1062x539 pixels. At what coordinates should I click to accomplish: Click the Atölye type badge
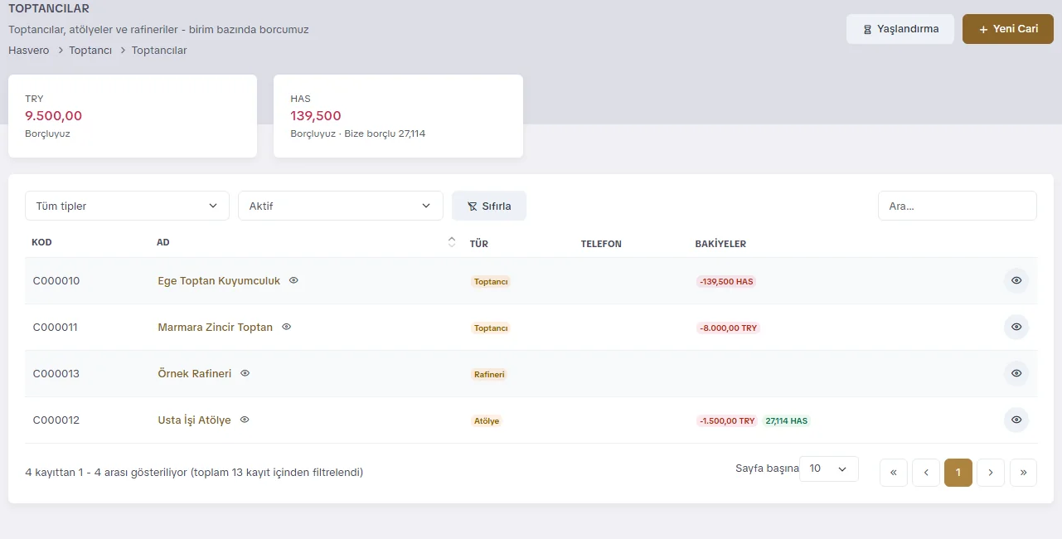(487, 421)
